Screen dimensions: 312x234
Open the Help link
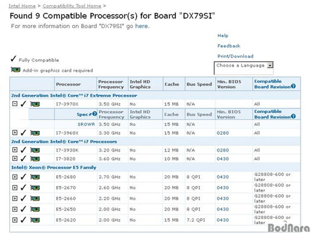coord(223,36)
